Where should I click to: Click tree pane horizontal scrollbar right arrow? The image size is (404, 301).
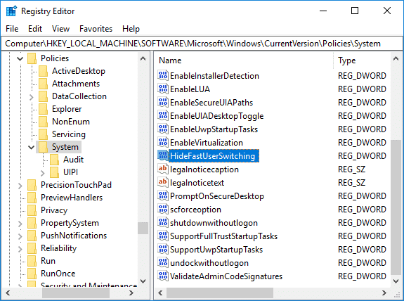pyautogui.click(x=131, y=293)
